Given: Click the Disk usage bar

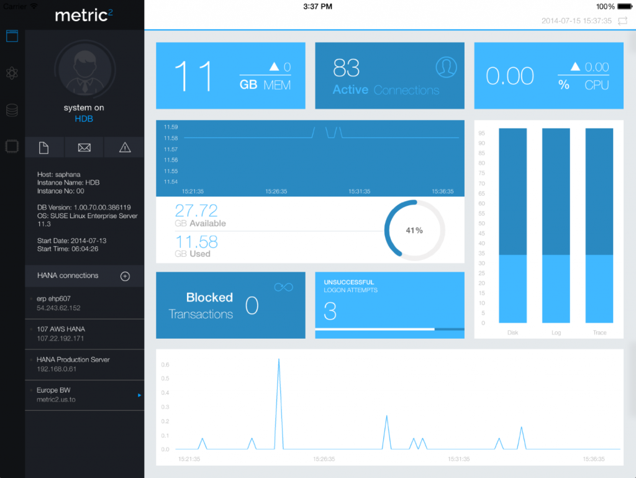Looking at the screenshot, I should pyautogui.click(x=512, y=226).
